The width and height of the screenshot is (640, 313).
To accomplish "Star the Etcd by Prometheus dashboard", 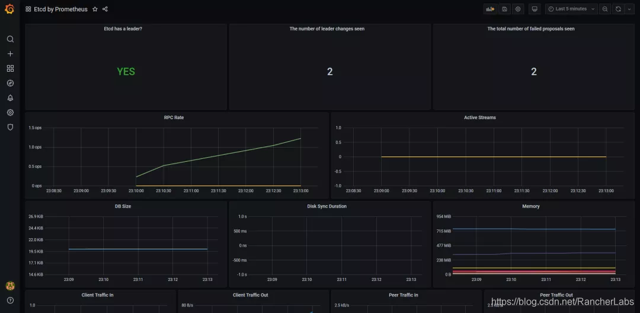I will coord(95,9).
